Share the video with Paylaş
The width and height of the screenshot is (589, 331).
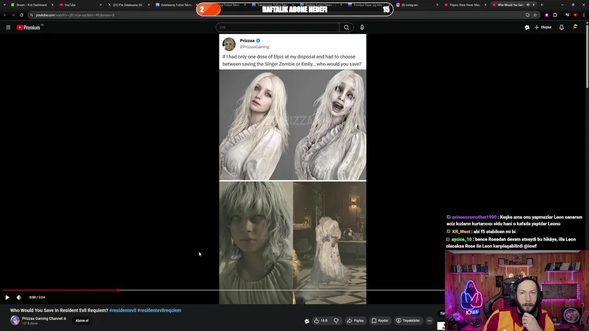[355, 321]
